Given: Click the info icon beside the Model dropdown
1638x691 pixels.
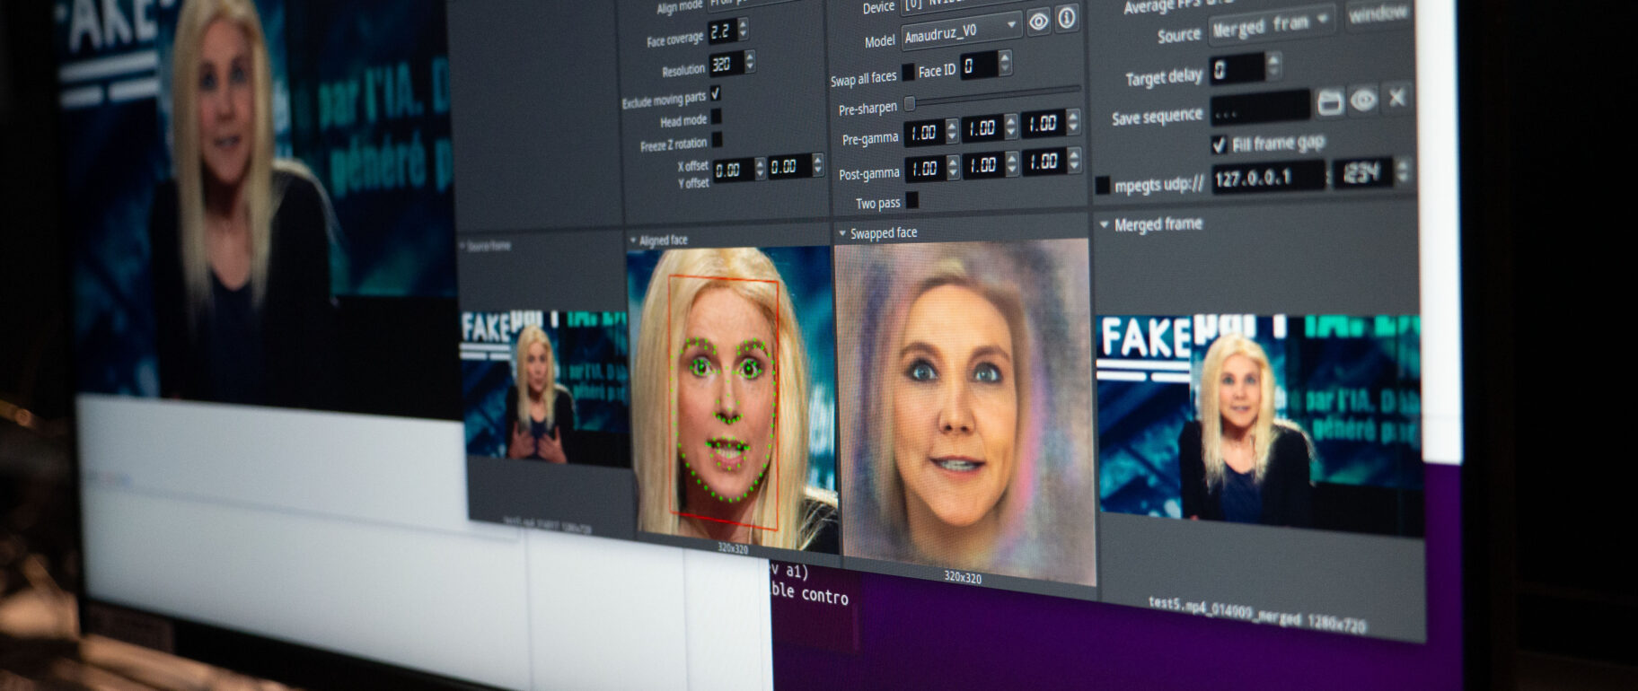Looking at the screenshot, I should (x=1066, y=18).
